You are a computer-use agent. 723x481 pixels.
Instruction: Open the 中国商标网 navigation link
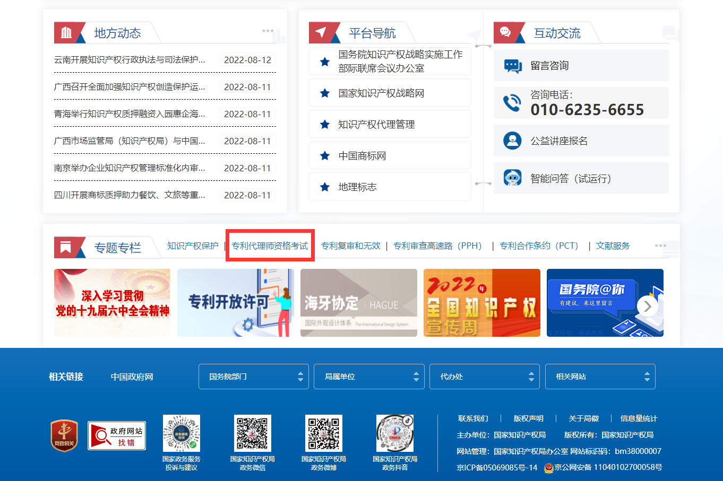(362, 155)
